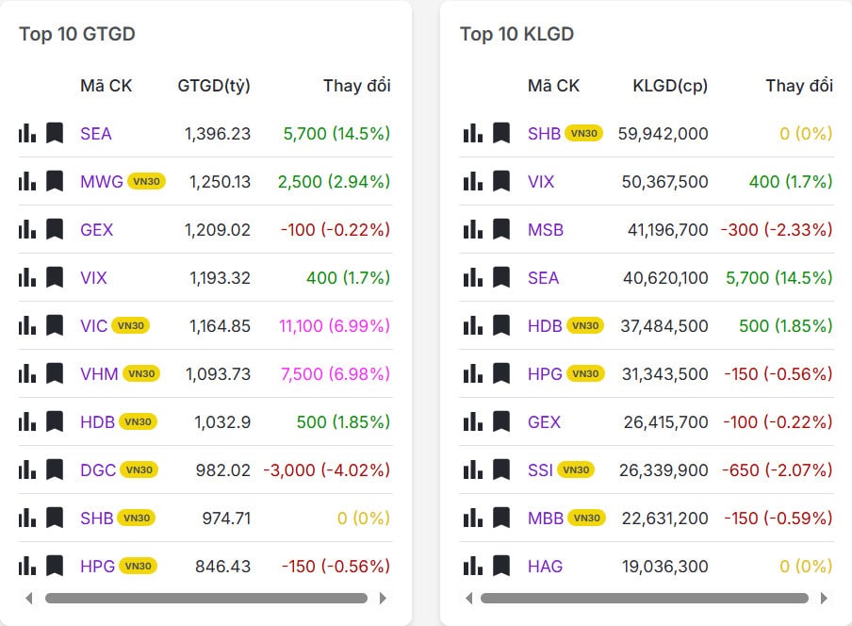852x626 pixels.
Task: Open the chart for SHB in KLGD table
Action: (472, 133)
